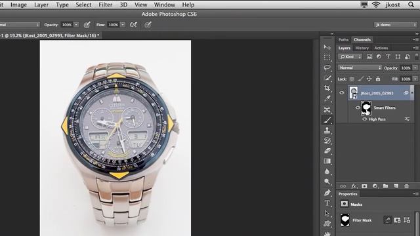Toggle lock position
Image resolution: width=420 pixels, height=236 pixels.
369,79
